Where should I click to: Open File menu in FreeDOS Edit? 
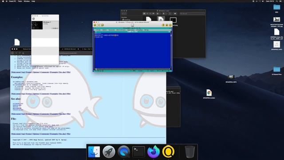[99, 30]
